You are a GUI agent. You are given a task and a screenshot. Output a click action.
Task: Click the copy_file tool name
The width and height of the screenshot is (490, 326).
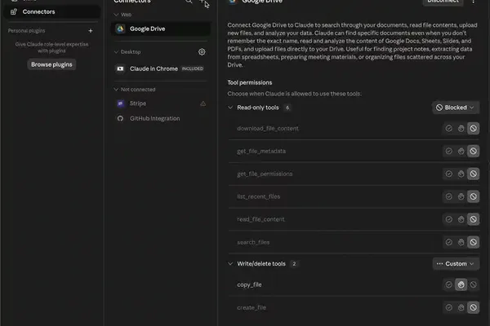(249, 284)
